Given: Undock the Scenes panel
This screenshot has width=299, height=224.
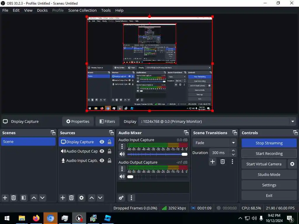Looking at the screenshot, I should pyautogui.click(x=53, y=133).
